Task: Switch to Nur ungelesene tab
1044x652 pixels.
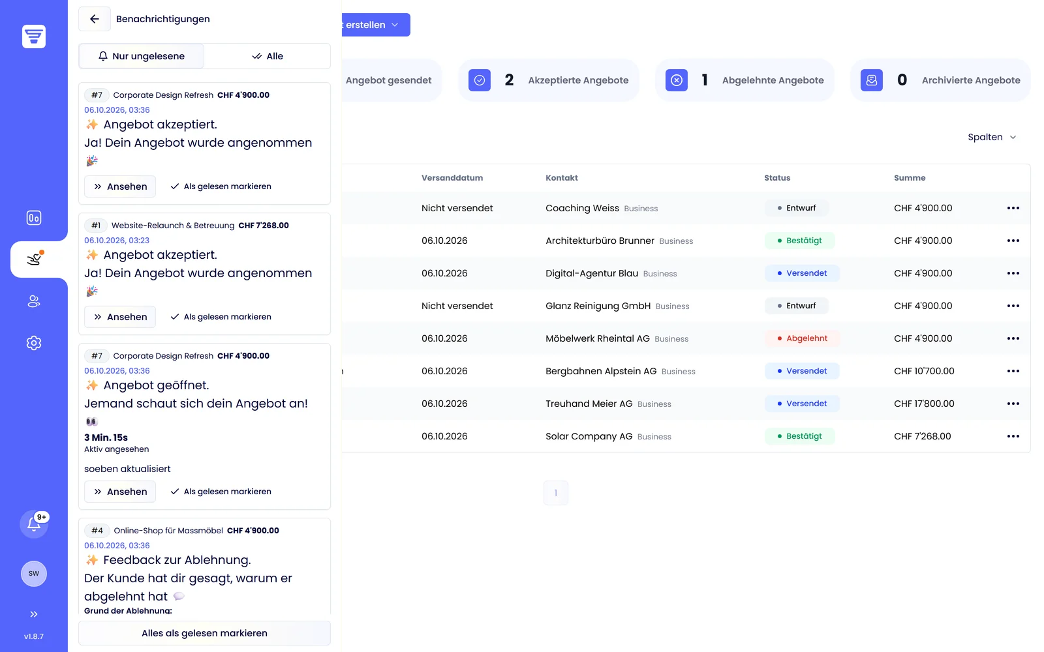Action: (x=142, y=56)
